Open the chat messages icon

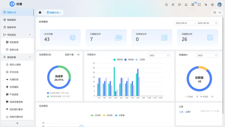point(179,5)
